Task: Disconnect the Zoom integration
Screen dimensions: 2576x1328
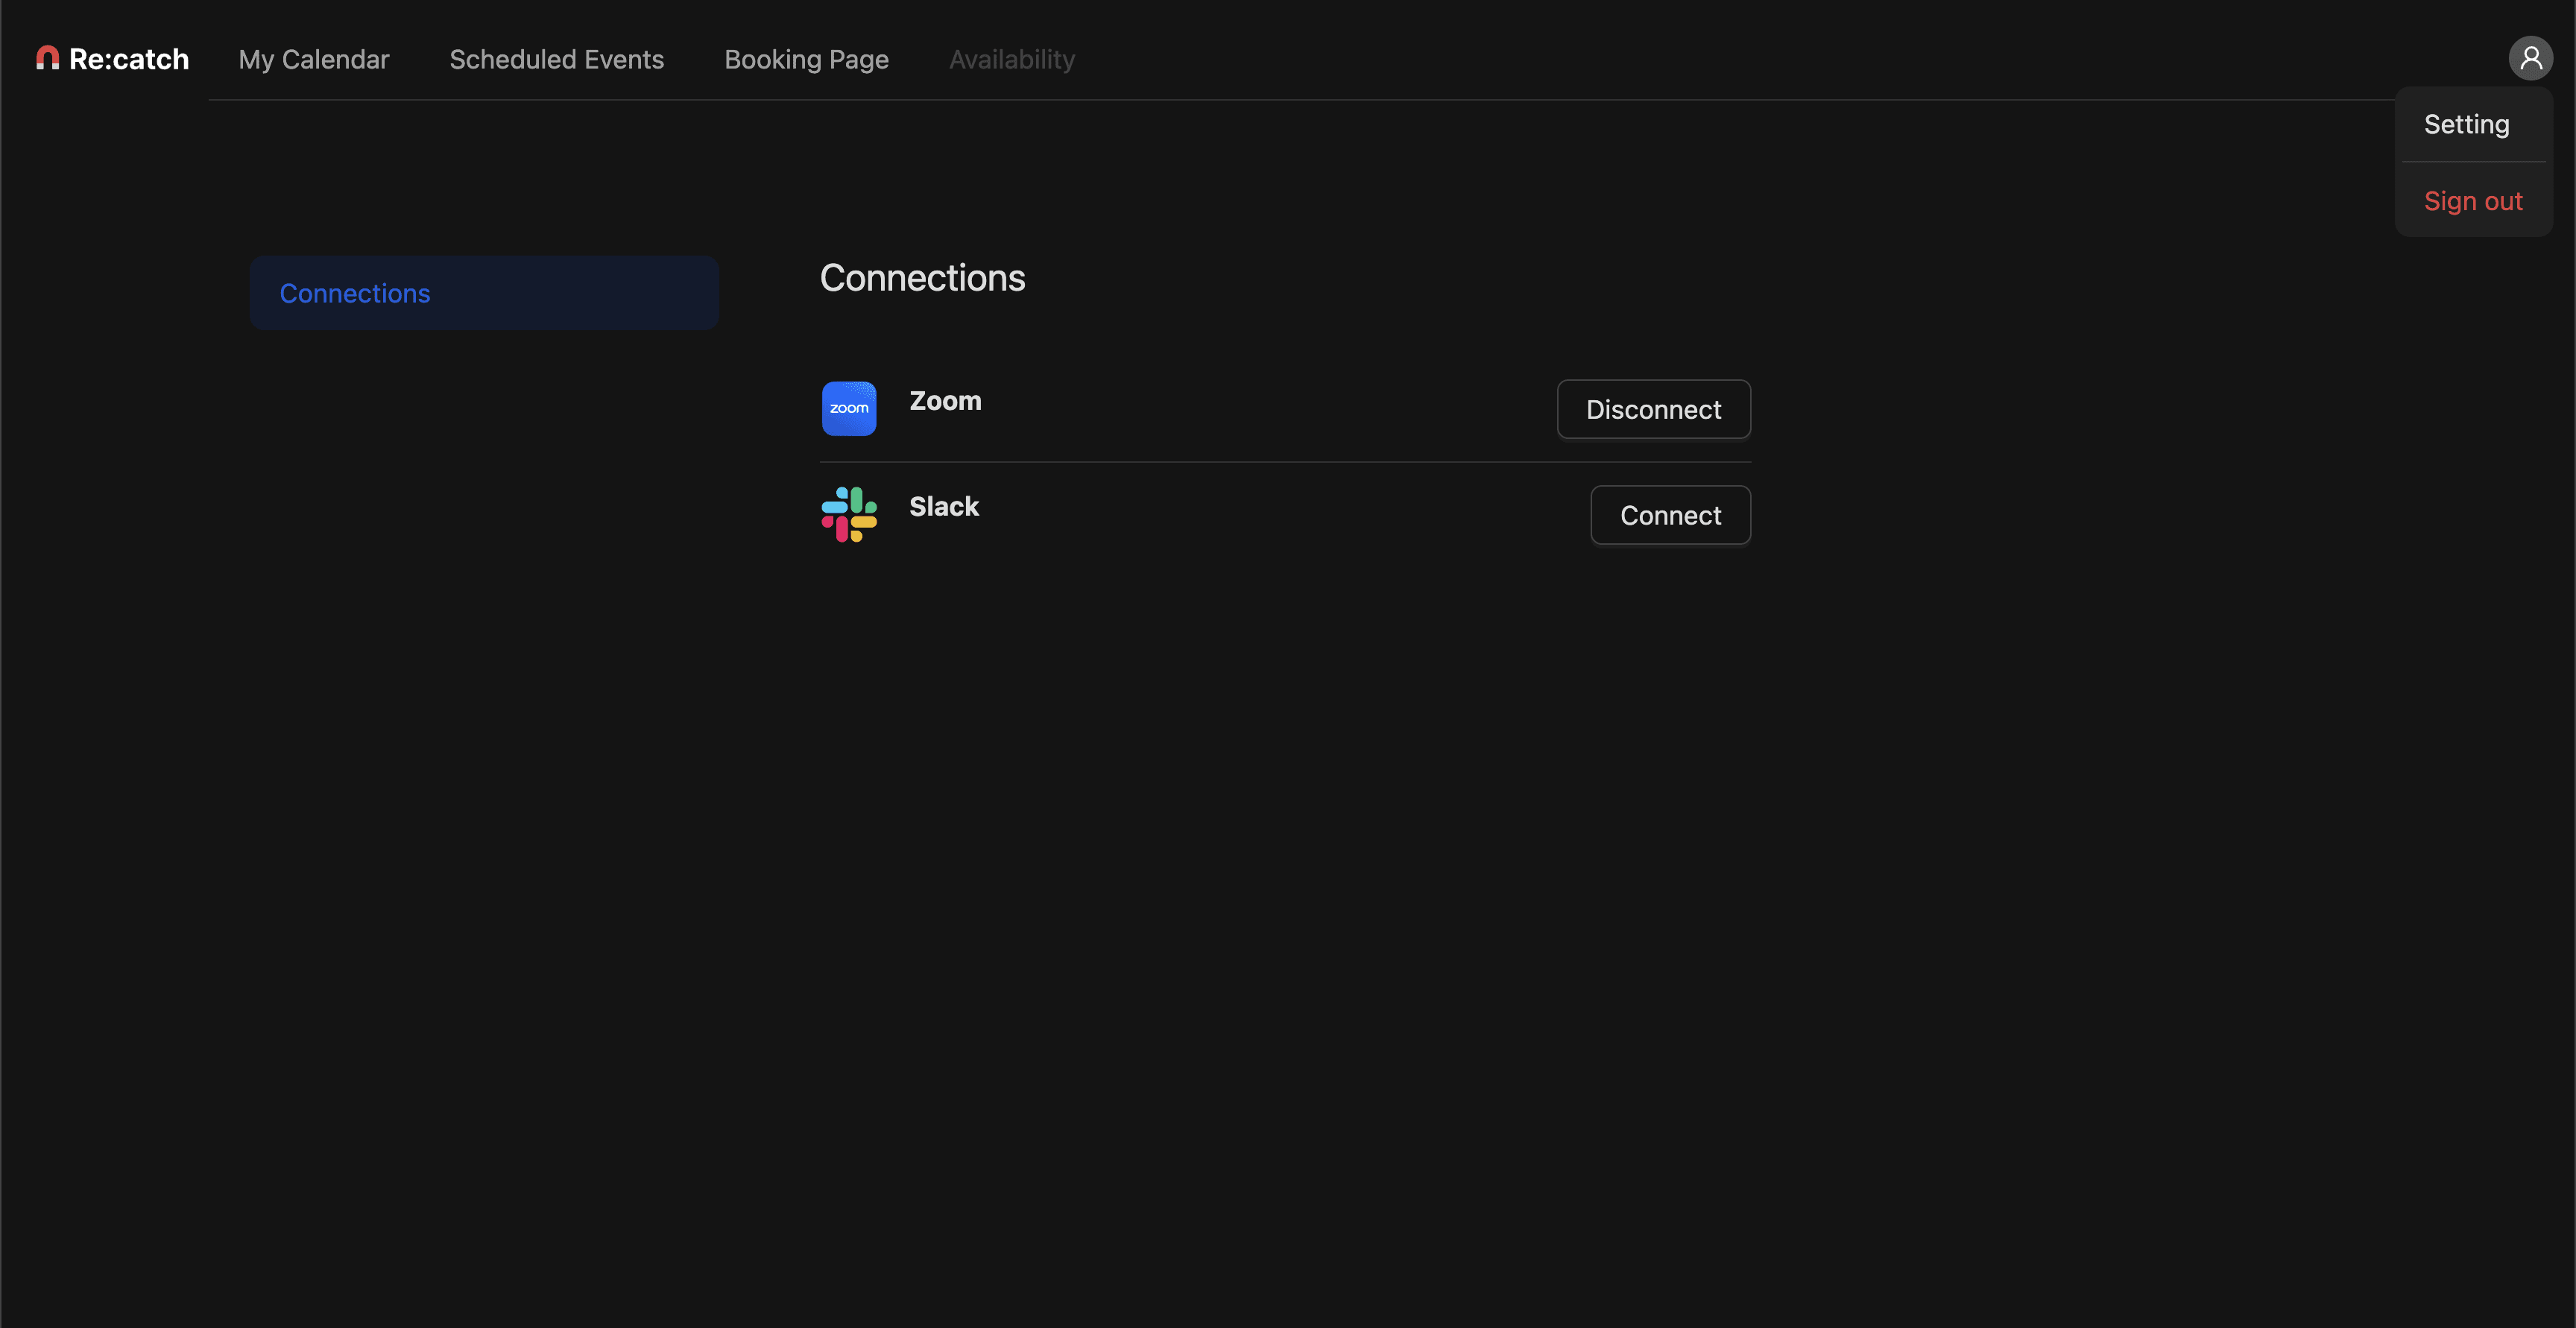Action: tap(1653, 409)
